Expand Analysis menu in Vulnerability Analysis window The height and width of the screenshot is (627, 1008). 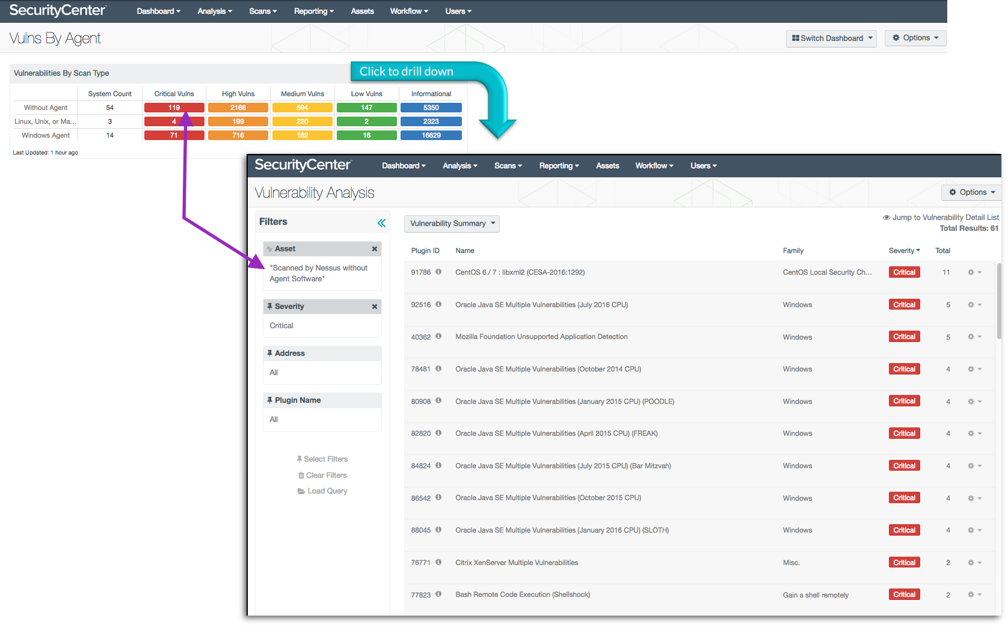[x=459, y=166]
